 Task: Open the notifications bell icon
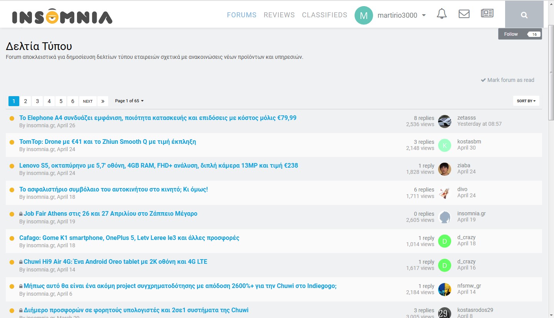click(x=442, y=14)
